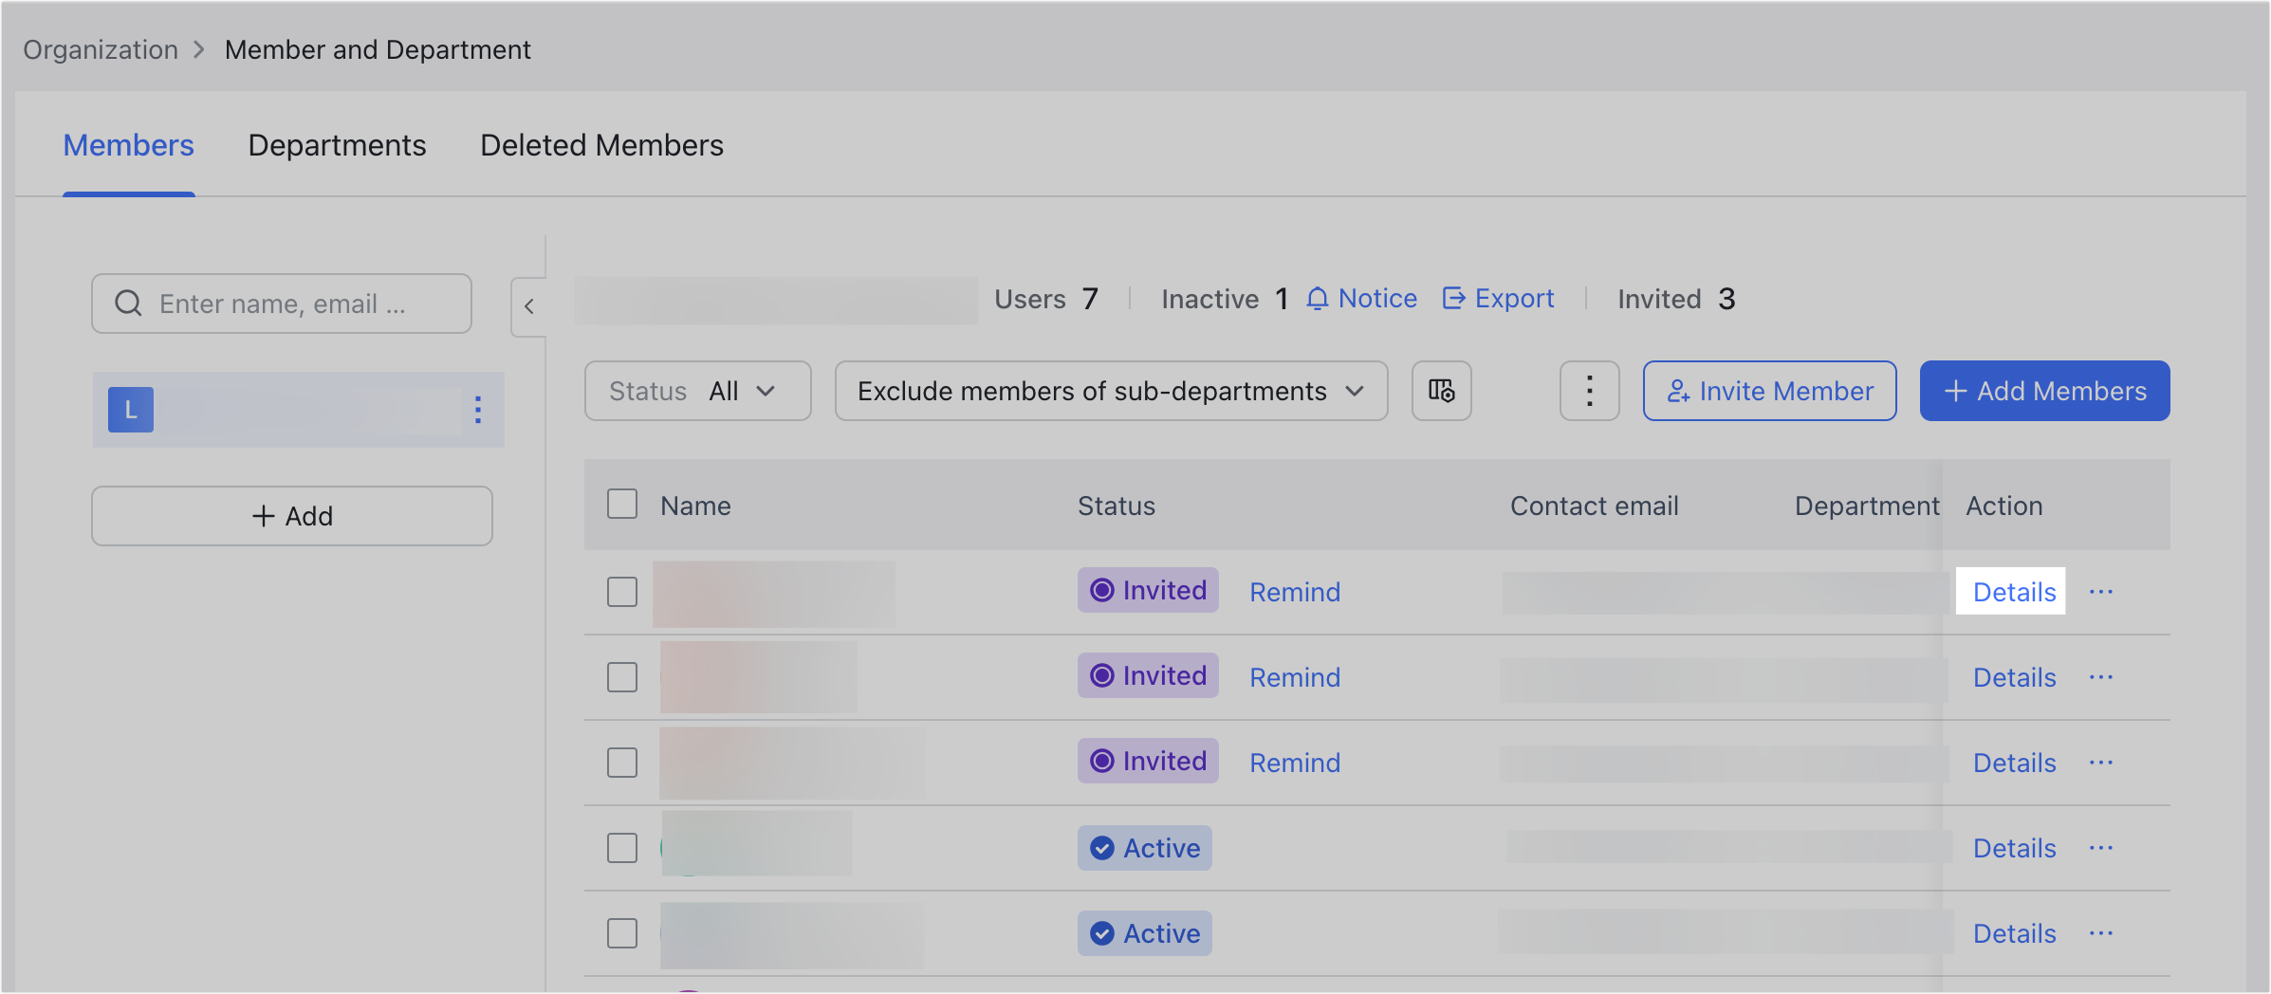Open Details for the third Invited member

tap(2014, 763)
